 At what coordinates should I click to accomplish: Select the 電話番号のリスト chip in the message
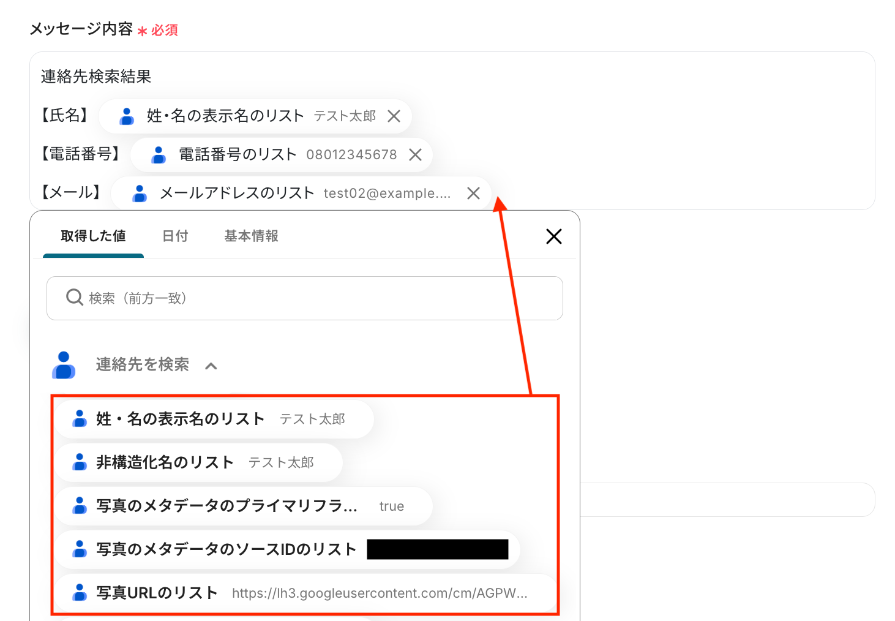click(281, 155)
